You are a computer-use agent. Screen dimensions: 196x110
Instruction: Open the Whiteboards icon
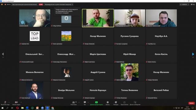coord(135,102)
